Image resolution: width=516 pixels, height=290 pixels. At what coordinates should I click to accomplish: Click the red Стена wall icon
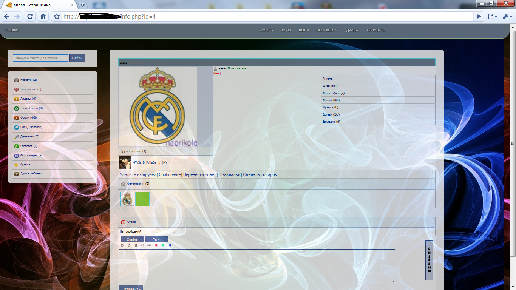(x=123, y=222)
